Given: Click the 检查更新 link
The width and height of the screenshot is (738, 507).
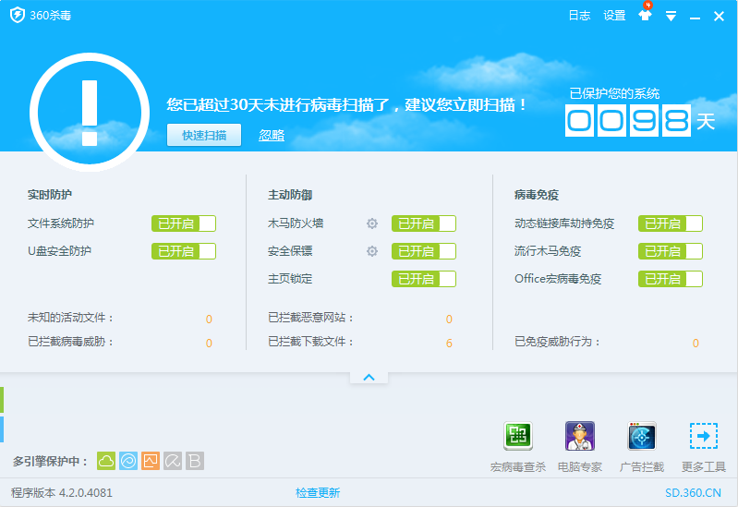Looking at the screenshot, I should point(318,493).
